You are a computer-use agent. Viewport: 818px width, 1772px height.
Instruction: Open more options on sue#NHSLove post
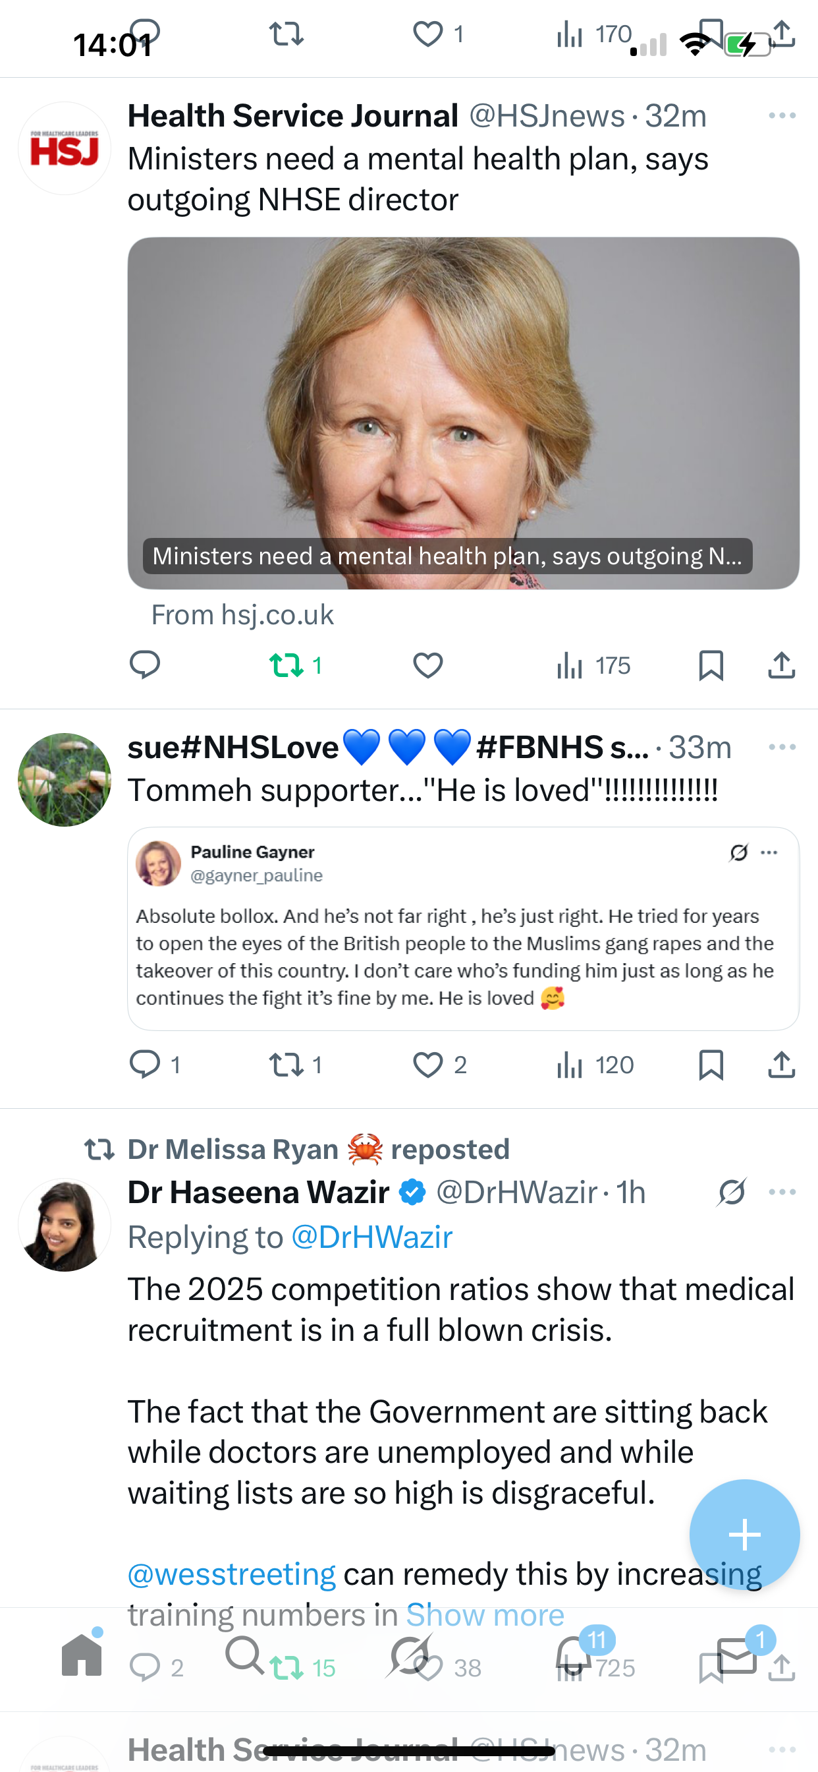[782, 747]
